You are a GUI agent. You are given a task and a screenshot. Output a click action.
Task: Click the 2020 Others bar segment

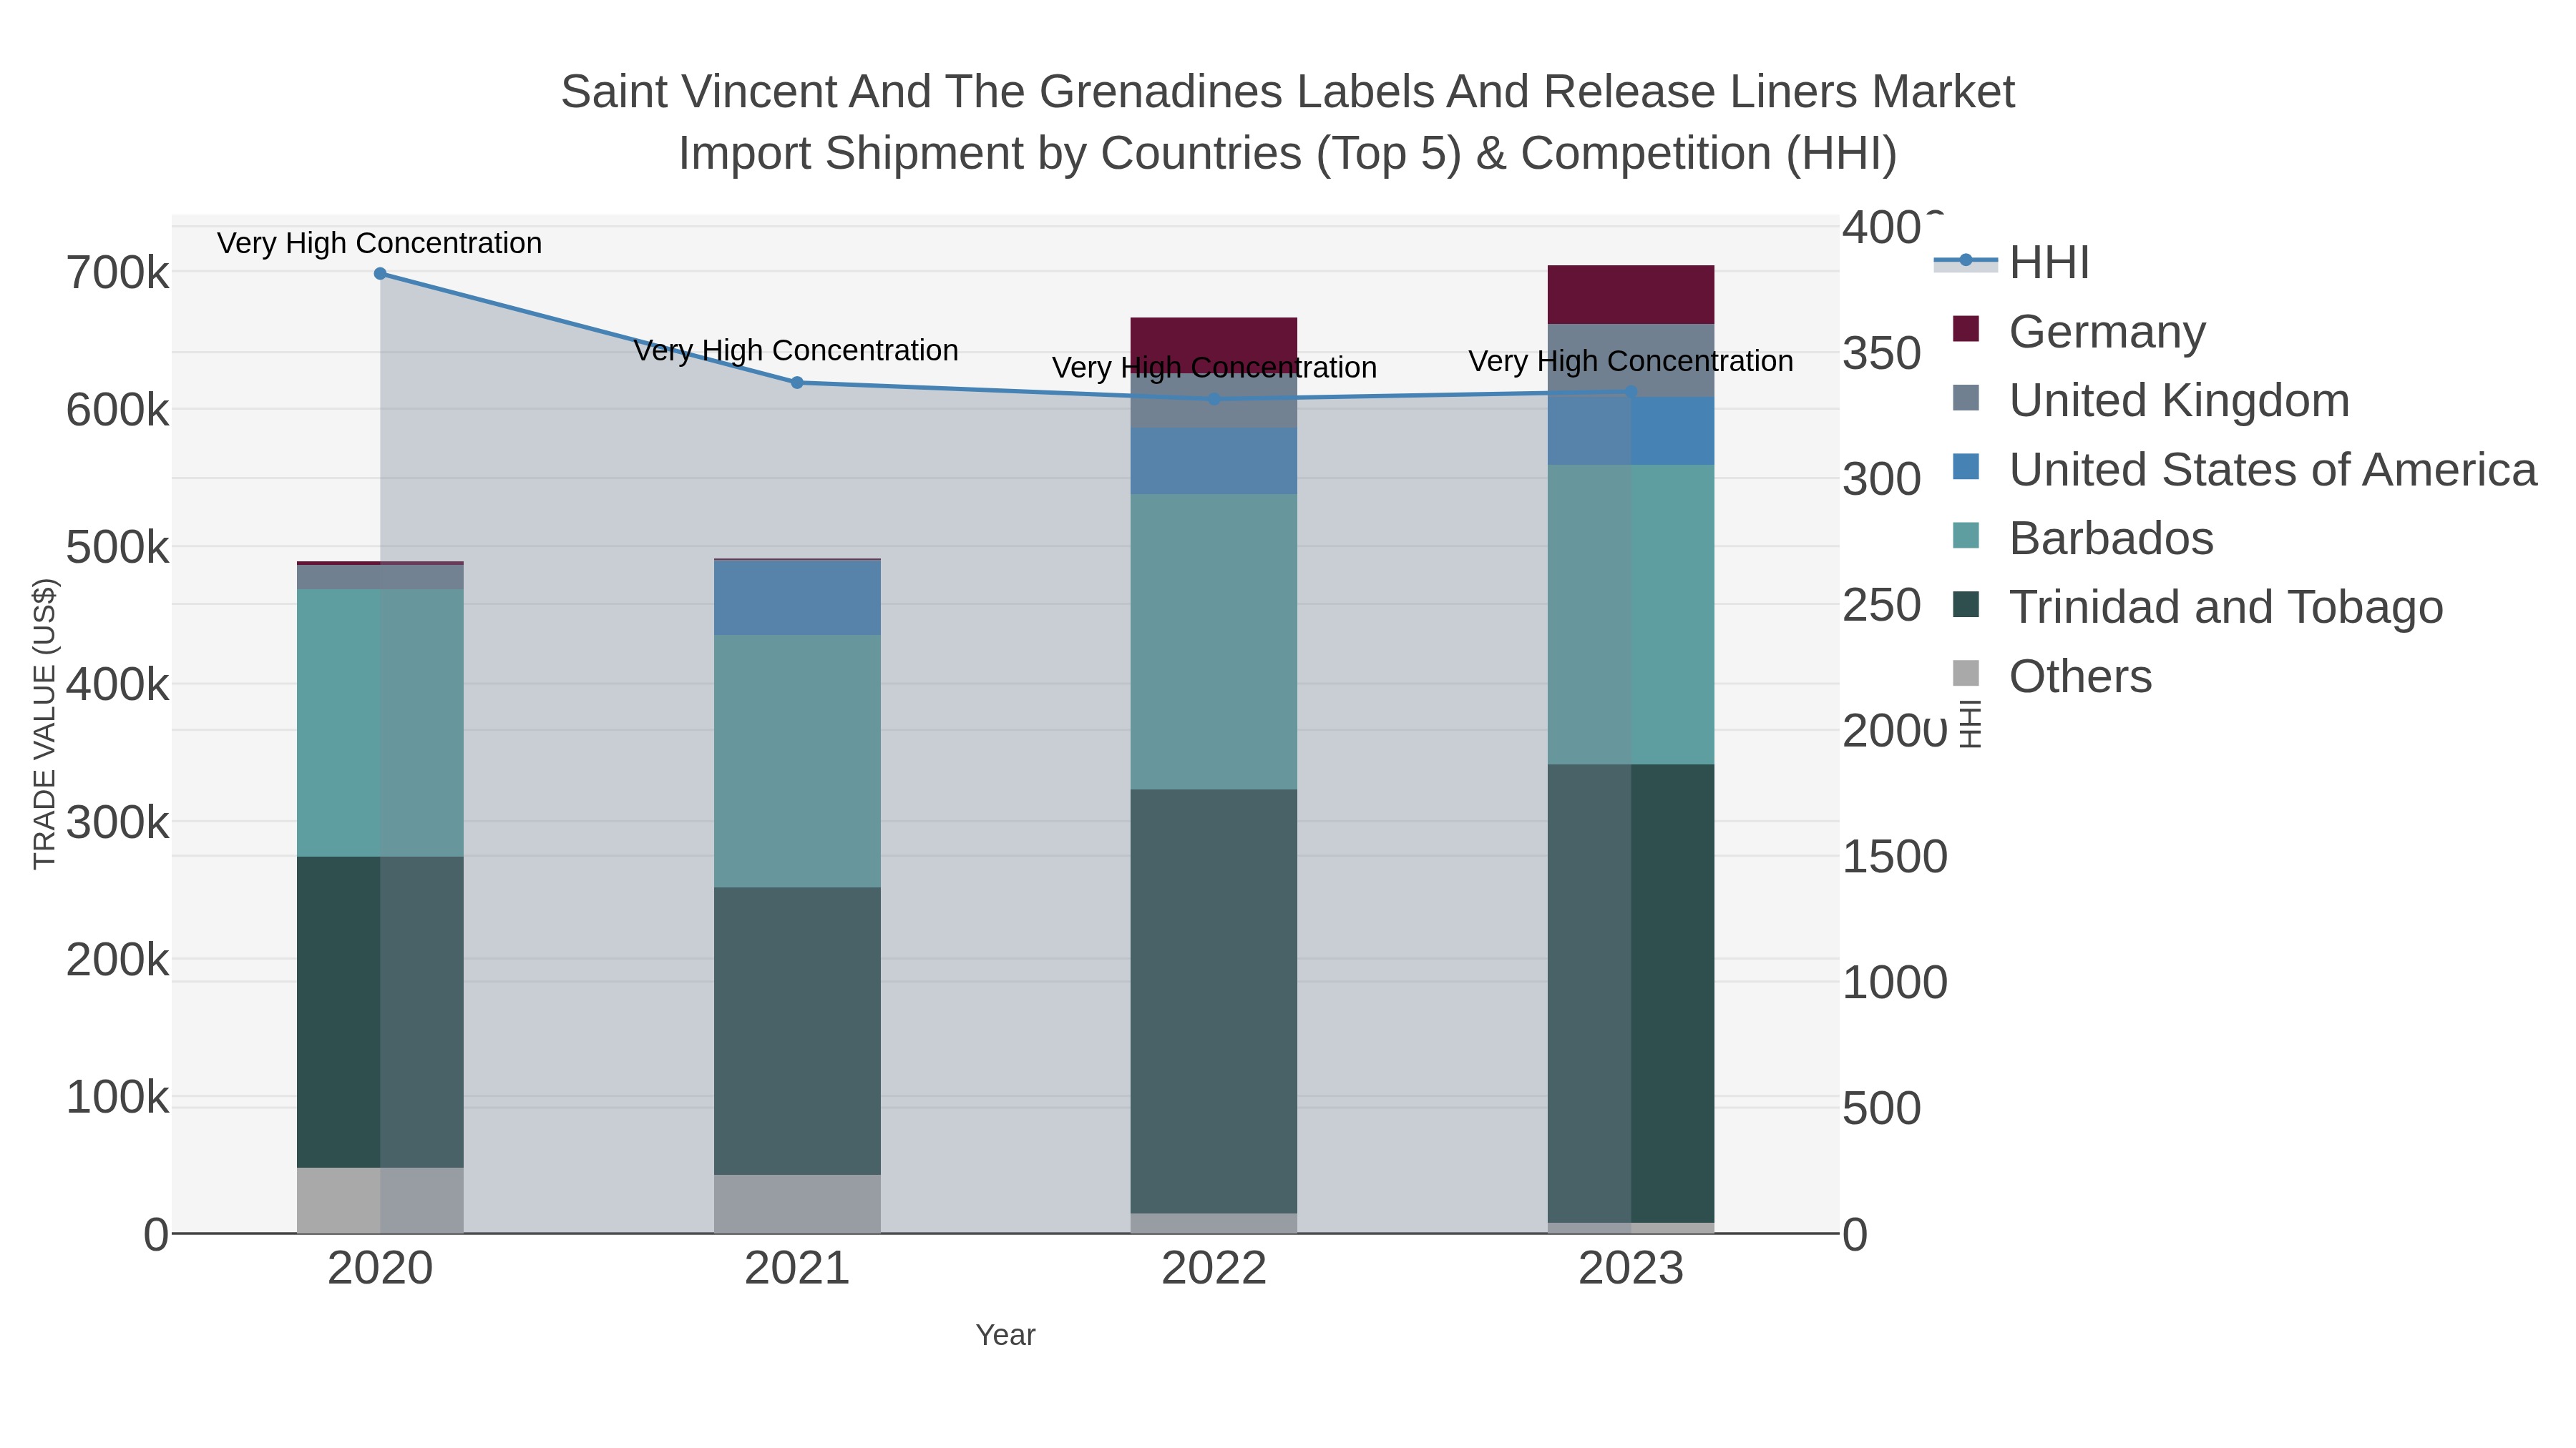tap(380, 1200)
